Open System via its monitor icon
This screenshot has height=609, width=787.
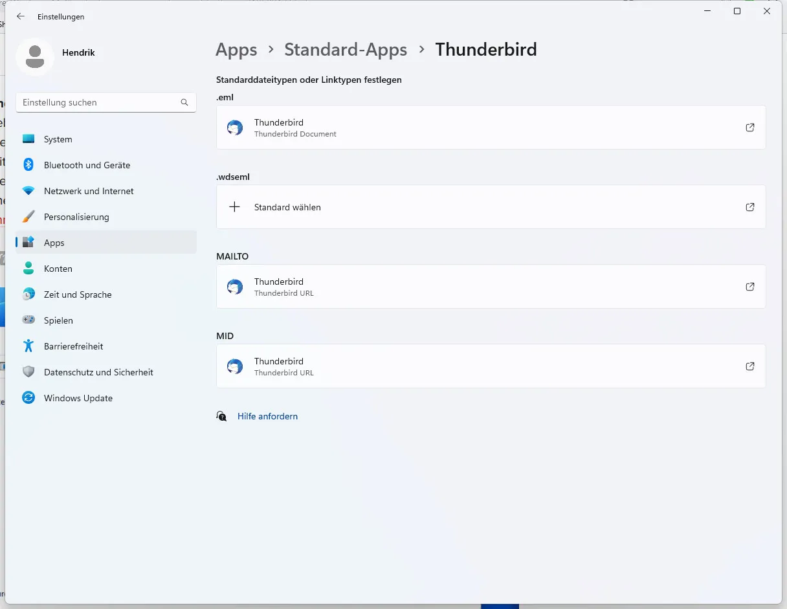click(x=28, y=139)
